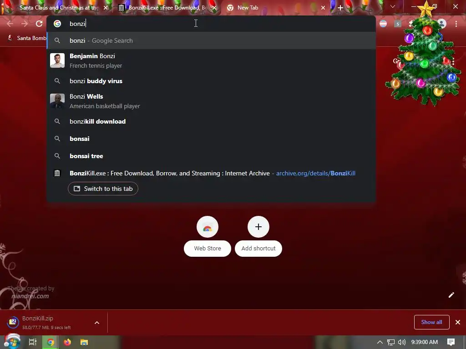
Task: Reload the current page
Action: [x=39, y=24]
